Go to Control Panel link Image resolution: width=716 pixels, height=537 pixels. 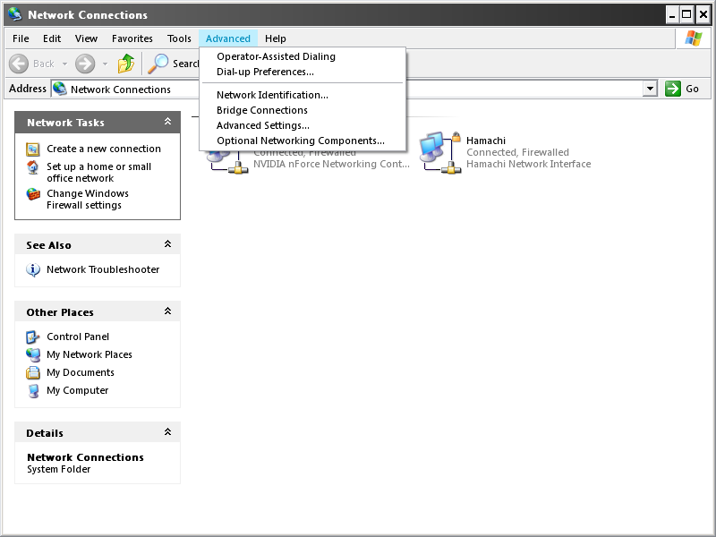point(78,337)
